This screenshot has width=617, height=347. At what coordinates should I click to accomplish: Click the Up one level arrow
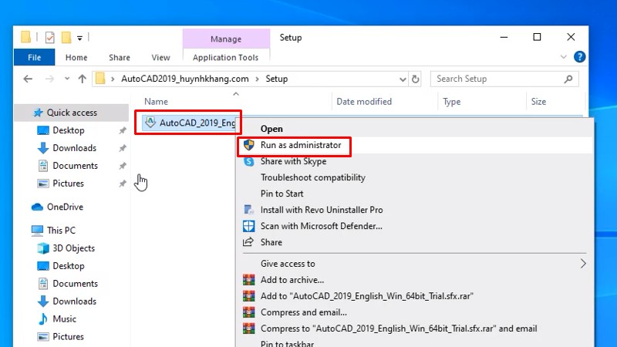click(x=82, y=79)
